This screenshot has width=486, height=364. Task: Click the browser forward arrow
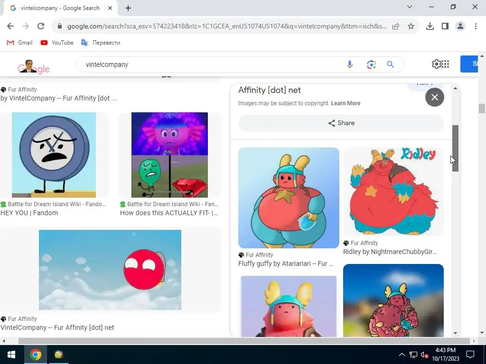[x=26, y=27]
